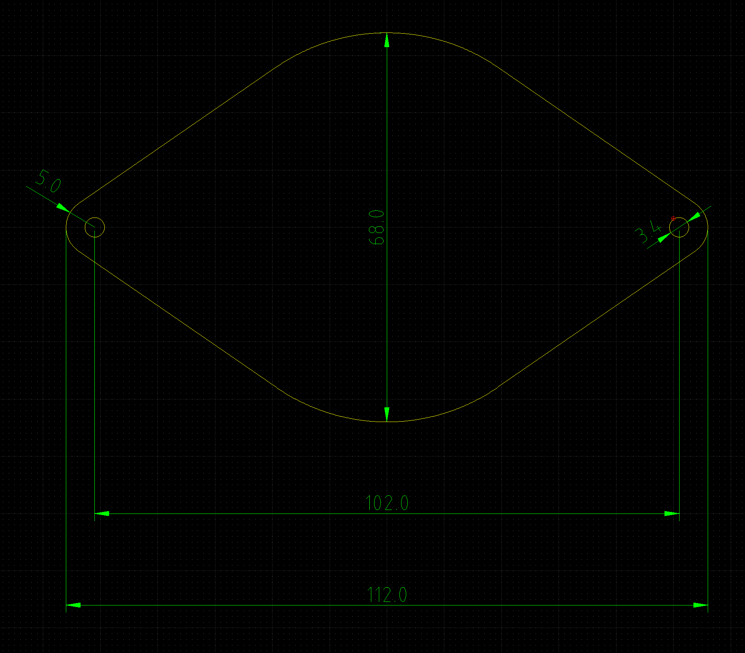
Task: Select the right mounting hole circle
Action: [x=679, y=227]
